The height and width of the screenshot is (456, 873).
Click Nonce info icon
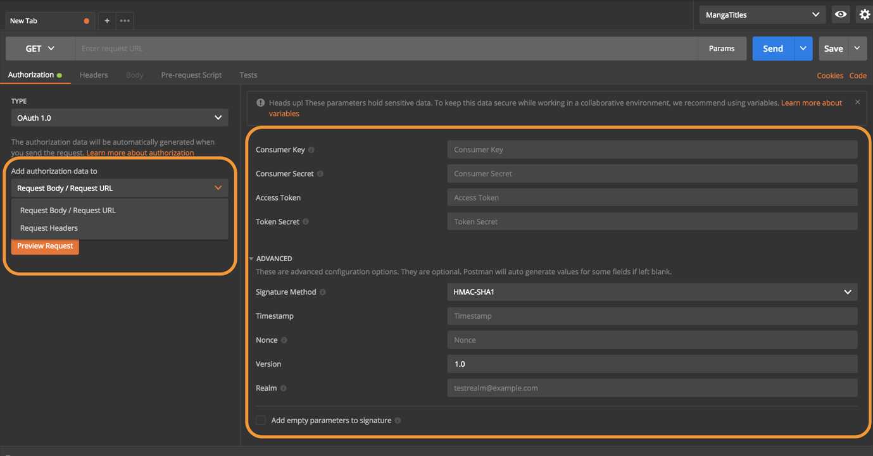[x=284, y=340]
